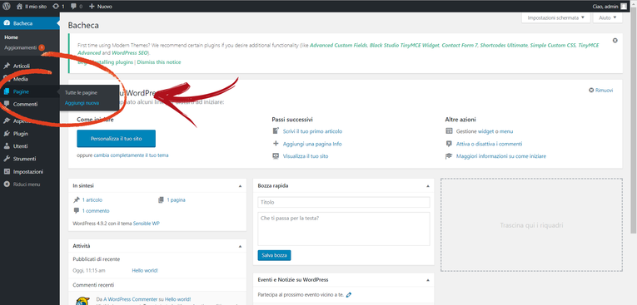Select 'Tutte le pagine' in Pagine flyout
This screenshot has height=305, width=637.
[x=82, y=92]
